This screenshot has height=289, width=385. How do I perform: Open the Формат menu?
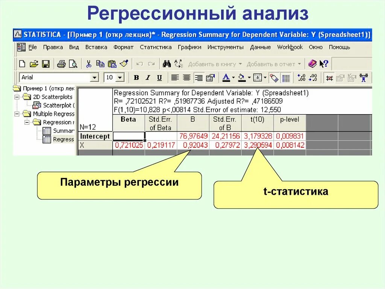click(x=123, y=47)
